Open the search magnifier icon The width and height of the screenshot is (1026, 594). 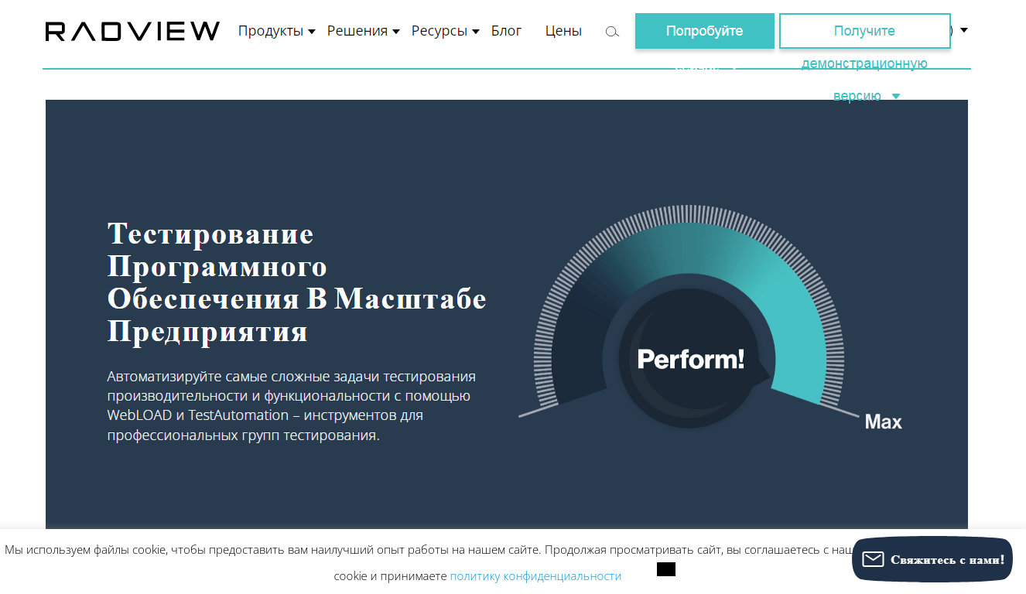coord(612,32)
